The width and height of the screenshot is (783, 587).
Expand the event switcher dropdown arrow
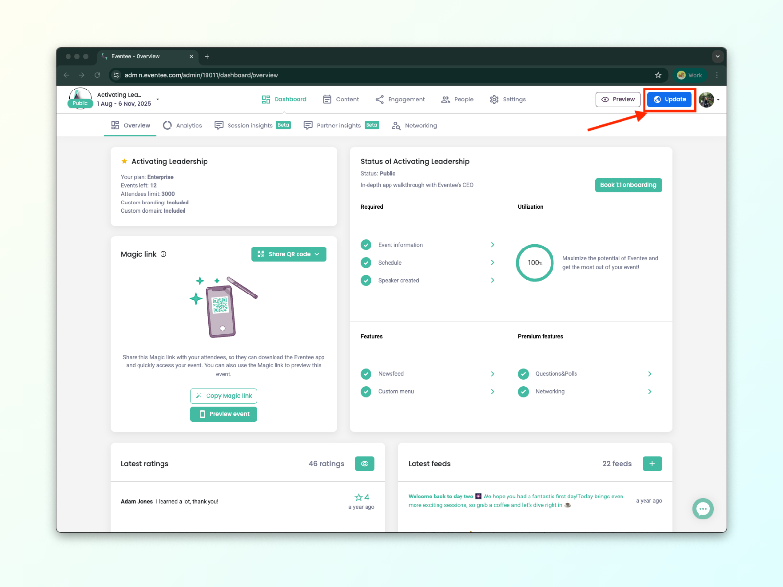point(158,99)
